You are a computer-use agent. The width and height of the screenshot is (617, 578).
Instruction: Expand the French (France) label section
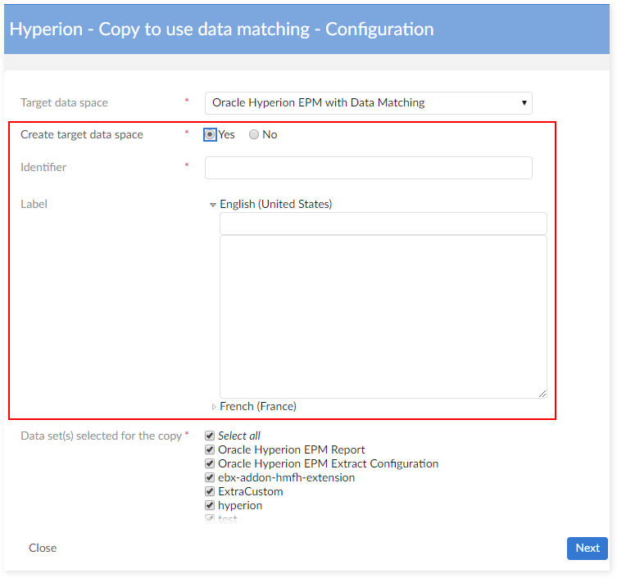(214, 407)
